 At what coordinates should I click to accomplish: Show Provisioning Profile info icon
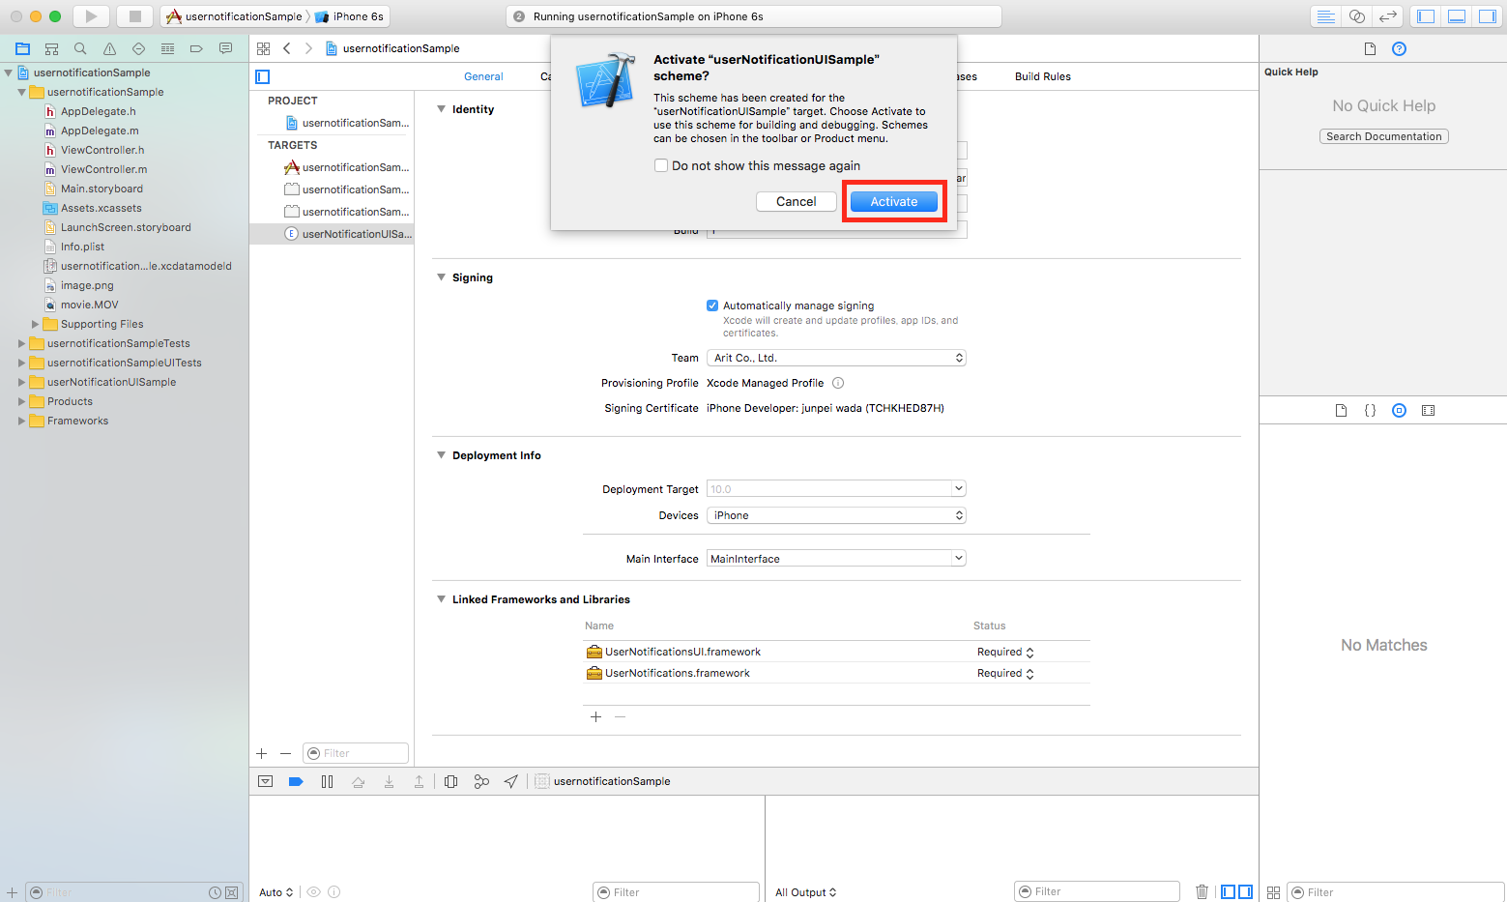838,383
